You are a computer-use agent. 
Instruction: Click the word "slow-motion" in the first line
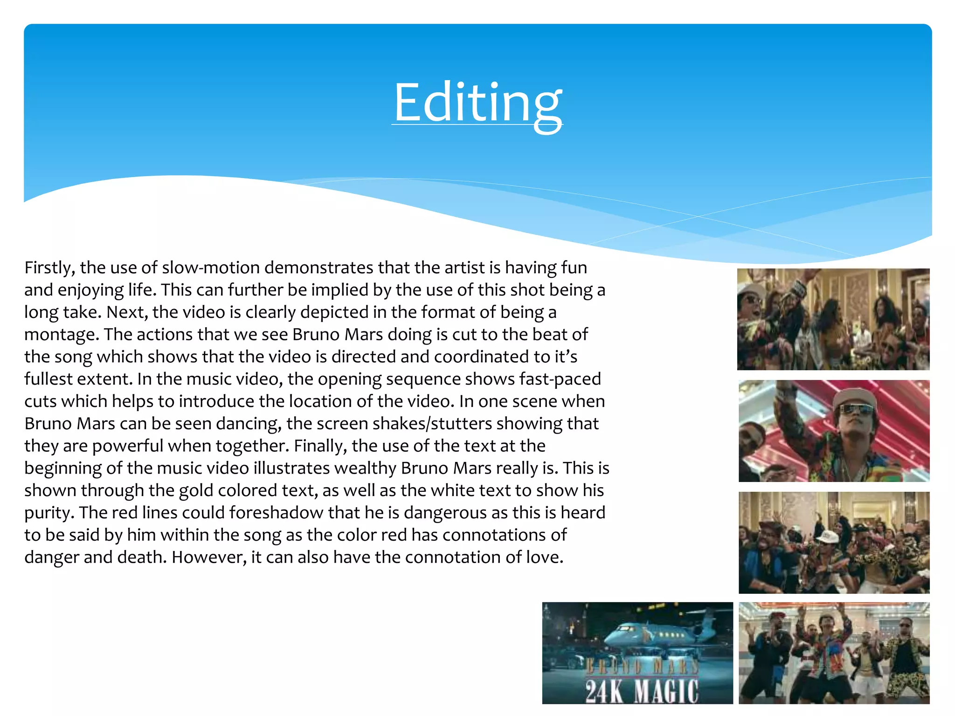click(x=211, y=268)
